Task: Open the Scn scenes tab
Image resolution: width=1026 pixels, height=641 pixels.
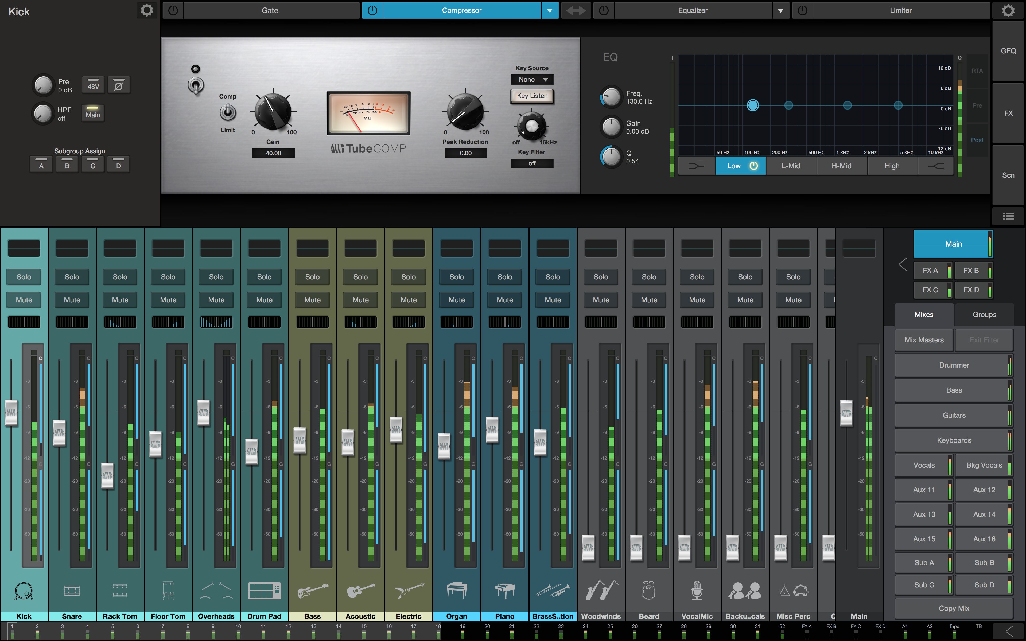Action: [1008, 175]
